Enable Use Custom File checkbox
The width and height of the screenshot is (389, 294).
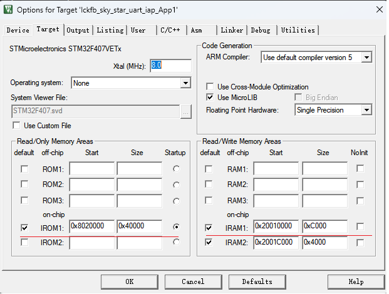[17, 126]
